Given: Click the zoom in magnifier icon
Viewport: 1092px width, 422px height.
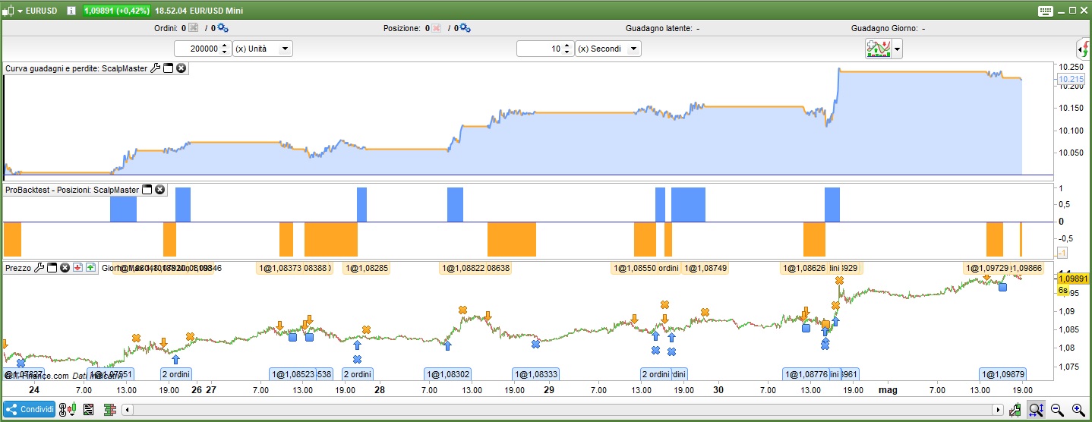Looking at the screenshot, I should coord(1078,410).
